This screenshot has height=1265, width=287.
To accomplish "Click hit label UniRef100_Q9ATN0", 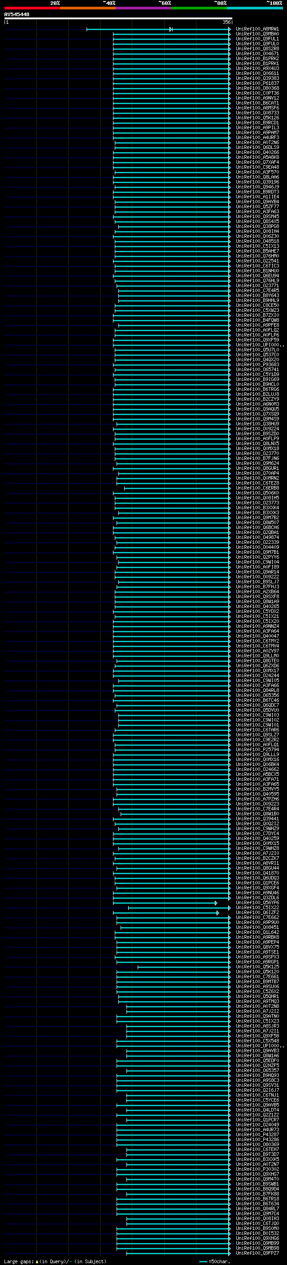I will pos(257,1016).
